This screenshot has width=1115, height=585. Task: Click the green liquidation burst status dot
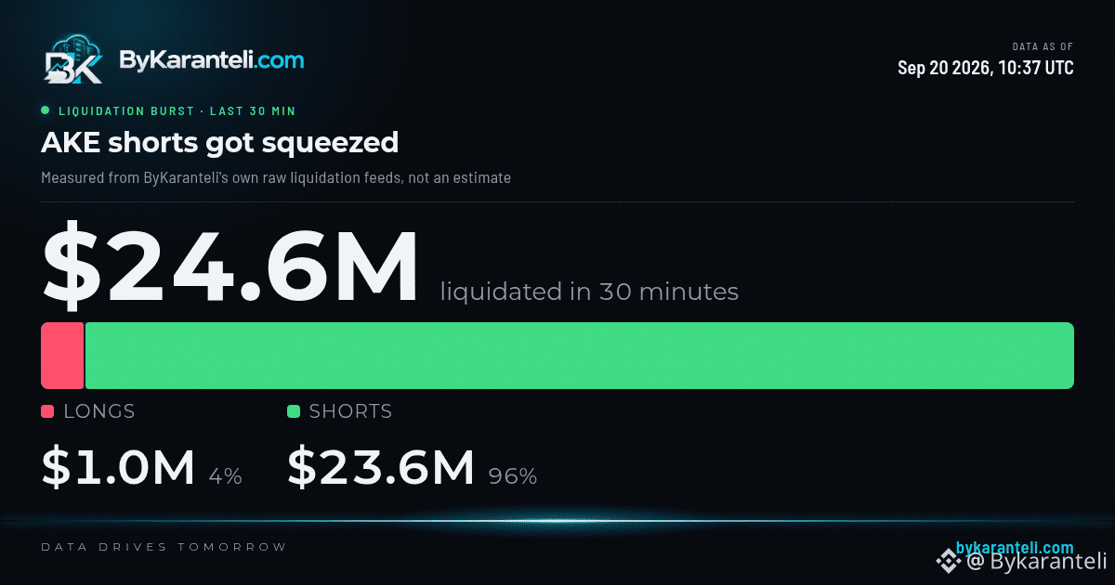click(x=46, y=110)
